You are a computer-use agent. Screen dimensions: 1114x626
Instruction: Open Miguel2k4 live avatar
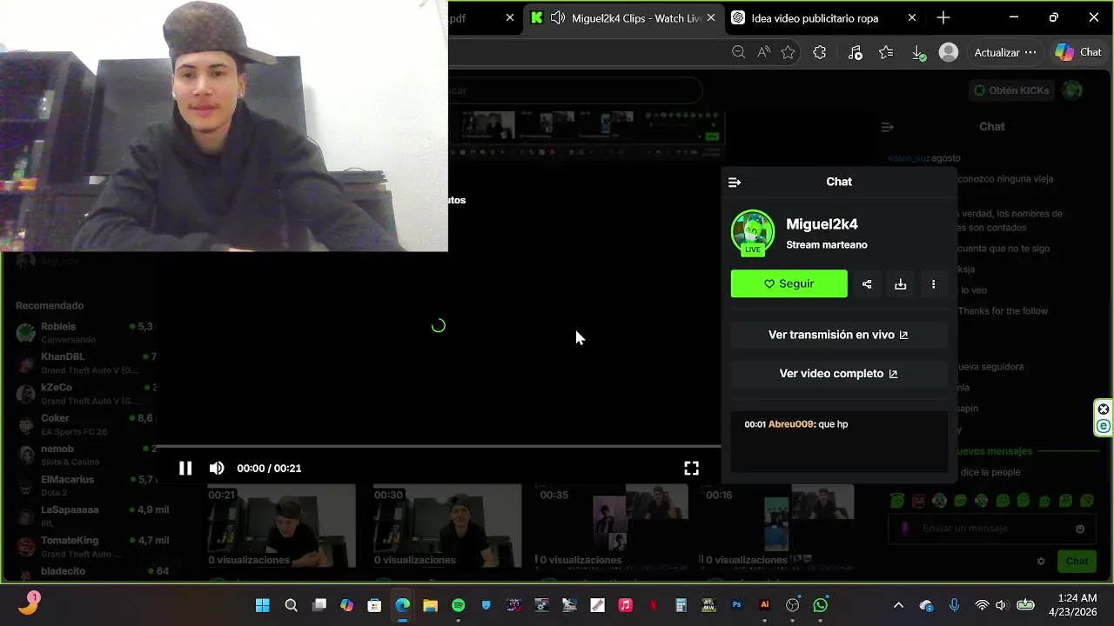pyautogui.click(x=752, y=233)
